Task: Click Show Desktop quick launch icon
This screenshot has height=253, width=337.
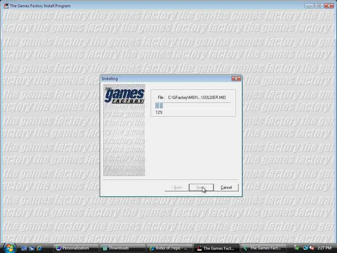Action: click(x=24, y=248)
